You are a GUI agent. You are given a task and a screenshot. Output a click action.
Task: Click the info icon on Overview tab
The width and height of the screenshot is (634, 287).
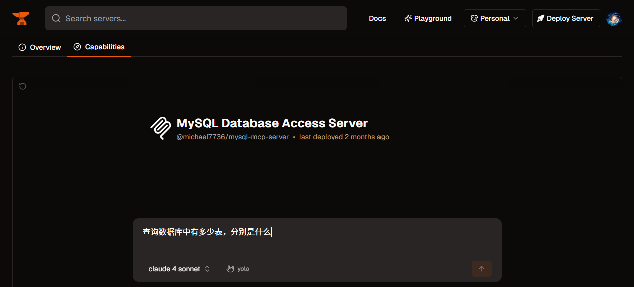pos(22,47)
